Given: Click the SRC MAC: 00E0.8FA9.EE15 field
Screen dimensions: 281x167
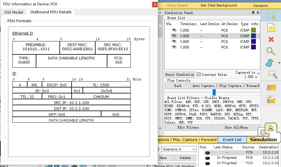Looking at the screenshot, I should coord(113,48).
